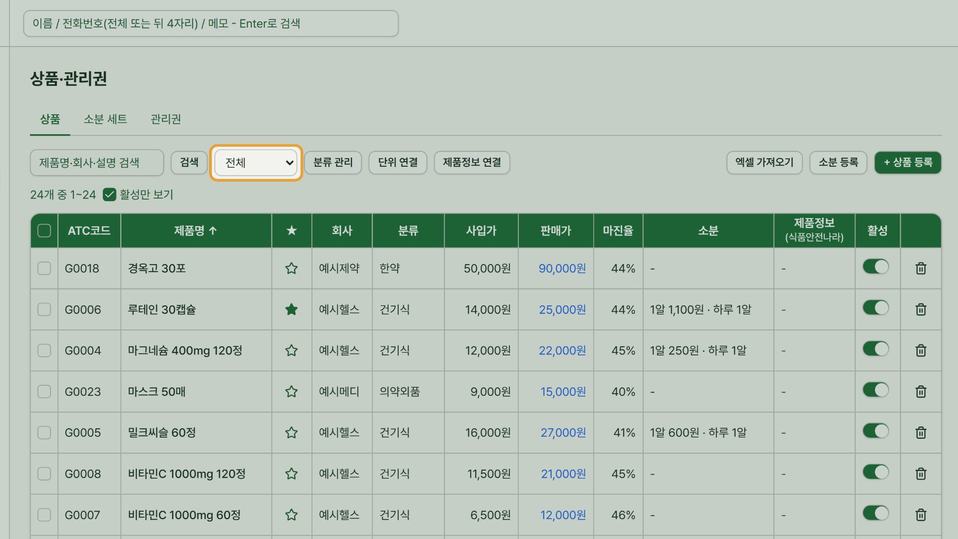The height and width of the screenshot is (539, 958).
Task: Remove 밀크씨슬 60정 via trash icon
Action: click(x=921, y=433)
